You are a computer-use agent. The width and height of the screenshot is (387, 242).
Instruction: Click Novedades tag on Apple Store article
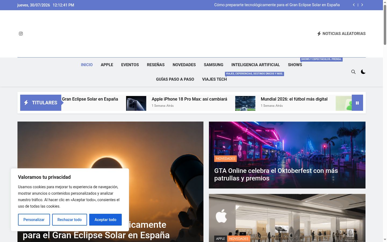[x=239, y=239]
